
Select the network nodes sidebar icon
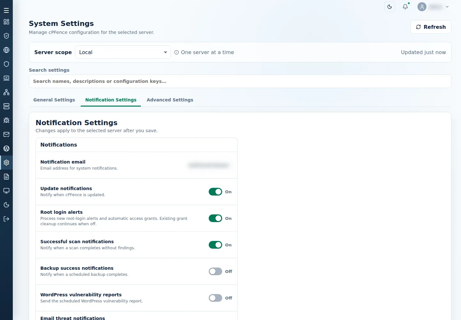click(6, 92)
